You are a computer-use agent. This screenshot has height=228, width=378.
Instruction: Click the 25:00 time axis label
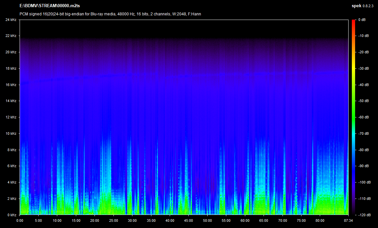(113, 220)
